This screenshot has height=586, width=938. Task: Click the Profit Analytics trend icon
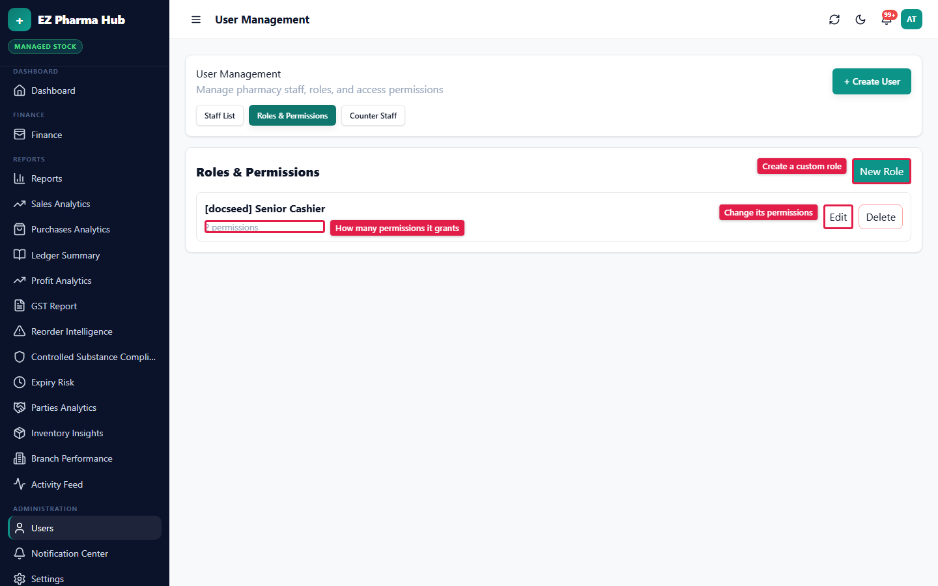click(x=20, y=281)
